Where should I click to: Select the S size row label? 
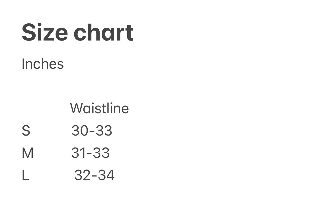pos(26,131)
